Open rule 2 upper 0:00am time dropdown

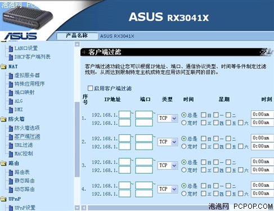point(262,138)
